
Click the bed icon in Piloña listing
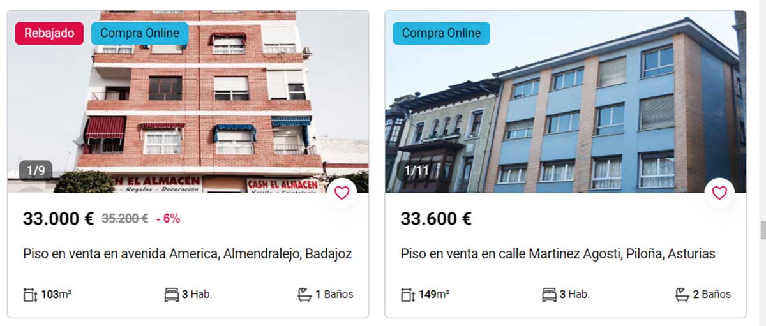[549, 295]
